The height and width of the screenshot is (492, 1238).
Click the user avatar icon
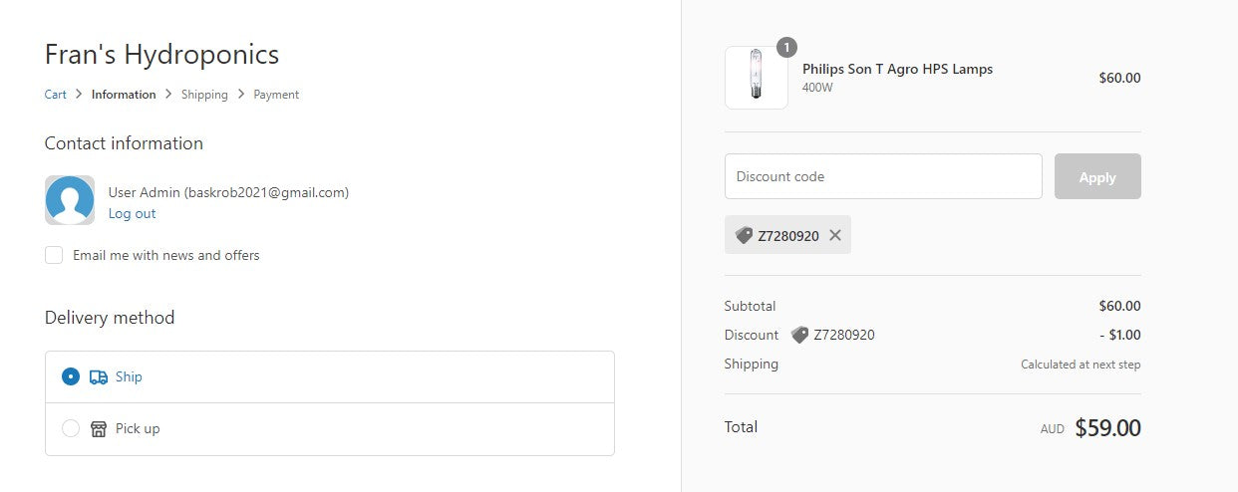pos(70,200)
